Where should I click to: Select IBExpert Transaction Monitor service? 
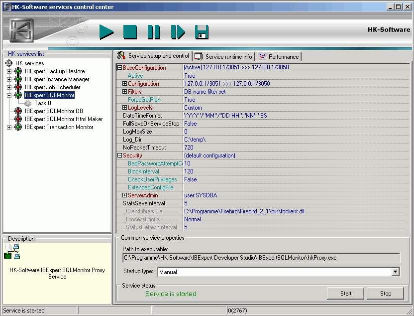[x=59, y=127]
